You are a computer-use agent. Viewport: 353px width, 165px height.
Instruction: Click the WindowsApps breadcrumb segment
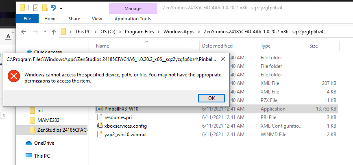(x=179, y=32)
